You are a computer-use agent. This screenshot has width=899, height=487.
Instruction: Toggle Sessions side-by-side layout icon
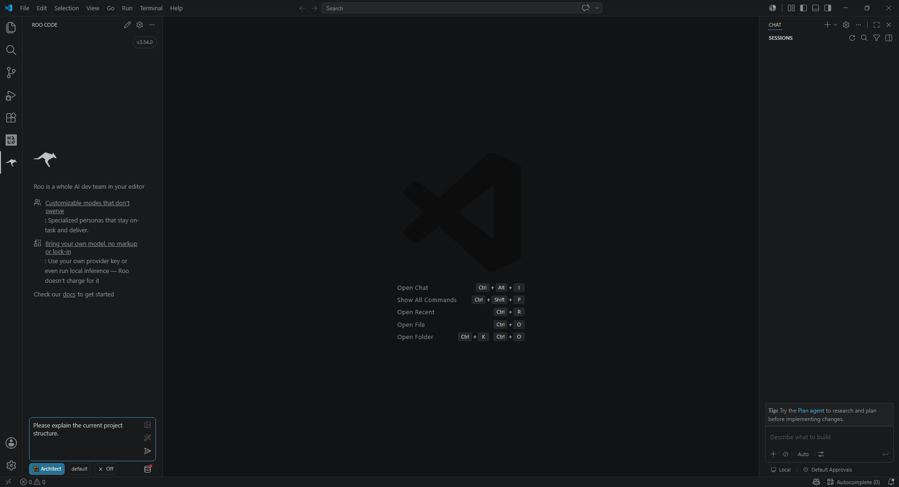pyautogui.click(x=889, y=38)
